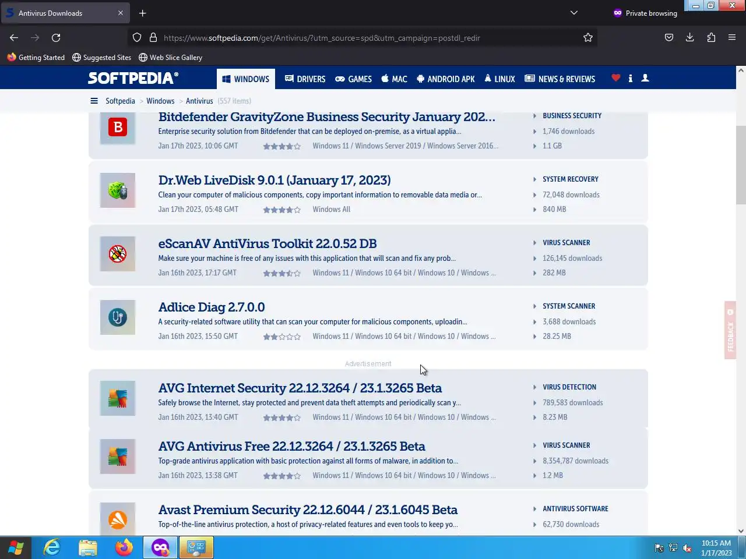Click the Dr.Web LiveDisk app icon

118,190
